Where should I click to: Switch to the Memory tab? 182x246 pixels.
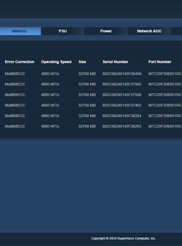[x=20, y=31]
